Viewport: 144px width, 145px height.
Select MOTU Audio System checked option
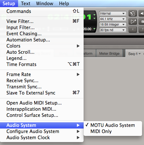pos(113,125)
